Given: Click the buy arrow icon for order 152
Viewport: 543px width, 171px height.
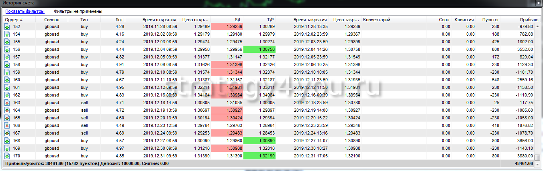Looking at the screenshot, I should tap(7, 27).
